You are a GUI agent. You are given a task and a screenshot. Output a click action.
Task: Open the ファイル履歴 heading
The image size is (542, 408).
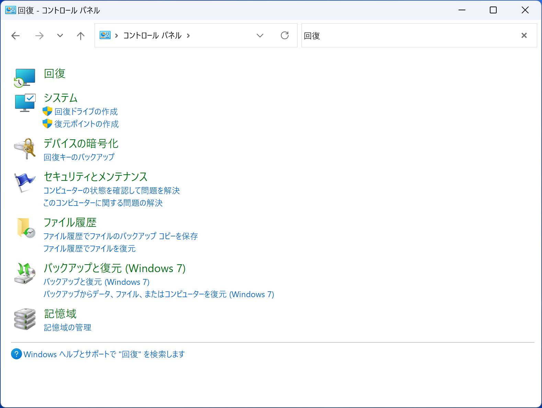70,222
